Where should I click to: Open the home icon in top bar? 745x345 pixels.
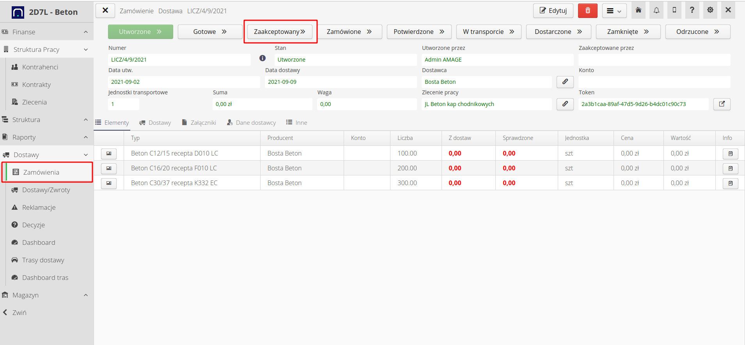point(639,11)
